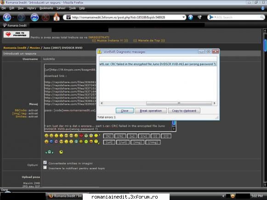Click the AOL search magnifier icon

tap(262, 17)
